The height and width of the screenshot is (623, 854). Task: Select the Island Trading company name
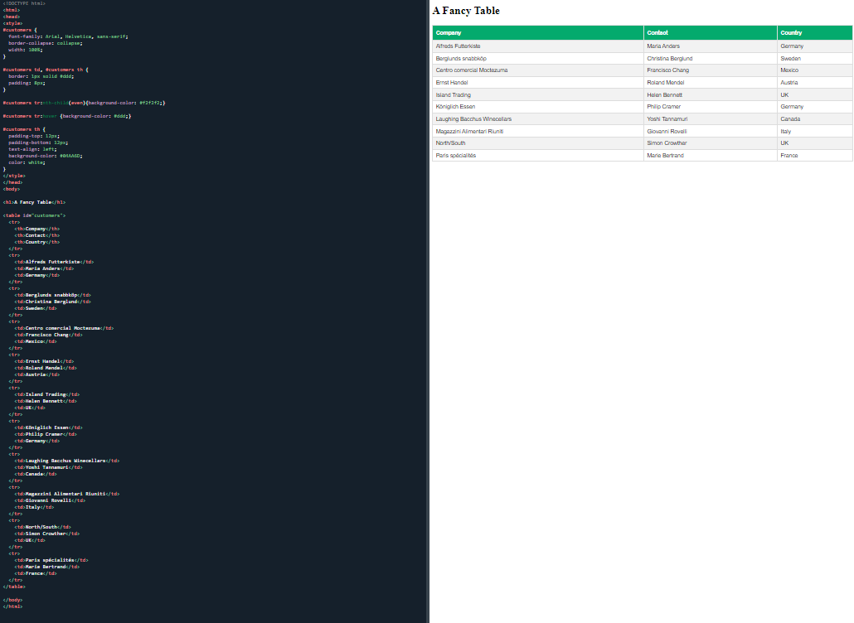pos(454,94)
